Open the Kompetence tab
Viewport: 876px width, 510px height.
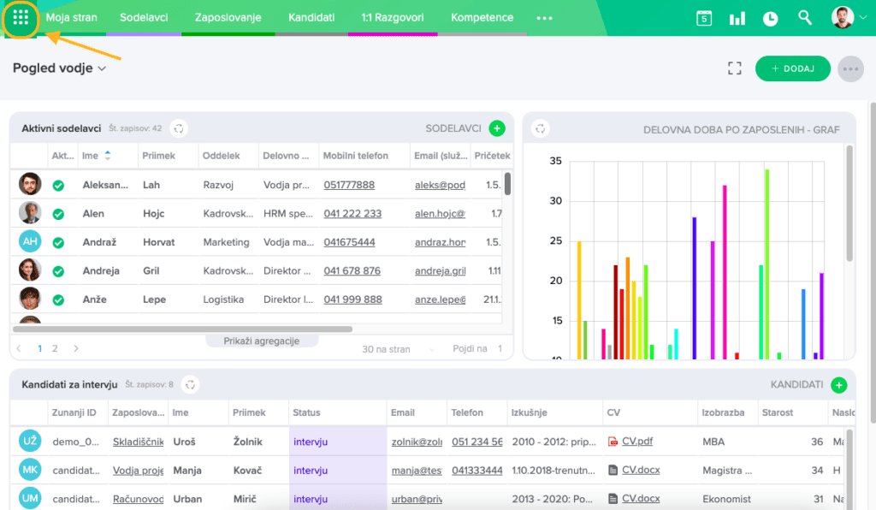coord(482,17)
